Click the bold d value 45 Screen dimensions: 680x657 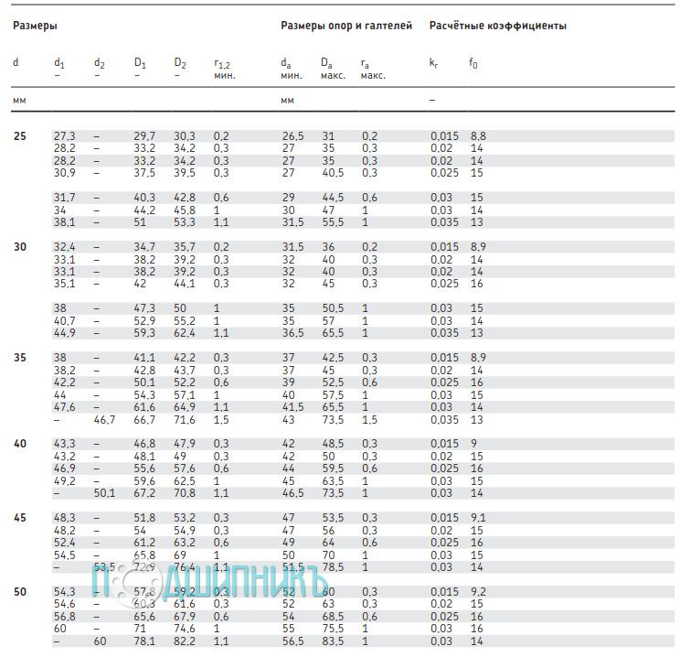pos(20,518)
